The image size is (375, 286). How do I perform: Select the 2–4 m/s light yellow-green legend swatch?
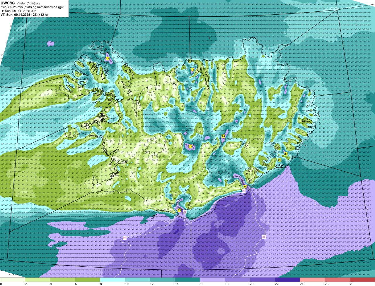(x=37, y=280)
